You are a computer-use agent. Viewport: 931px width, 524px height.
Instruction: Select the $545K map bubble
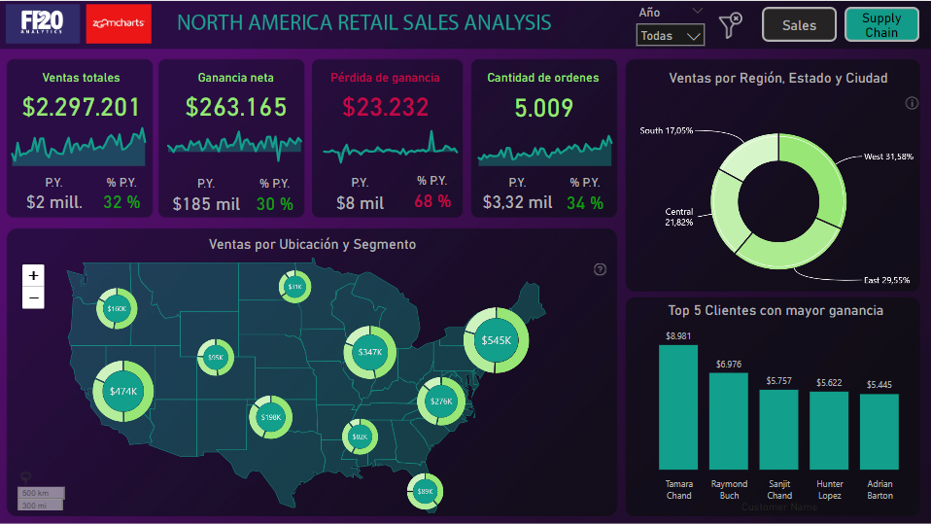(x=496, y=340)
